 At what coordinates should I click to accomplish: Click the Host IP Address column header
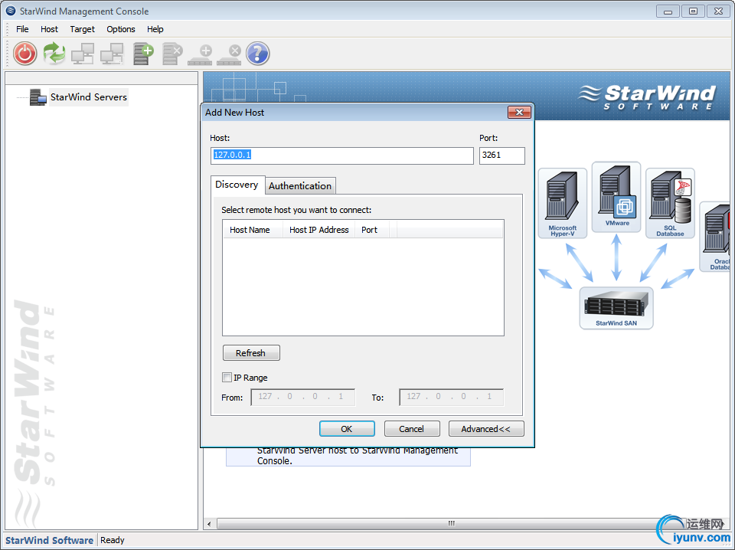318,230
